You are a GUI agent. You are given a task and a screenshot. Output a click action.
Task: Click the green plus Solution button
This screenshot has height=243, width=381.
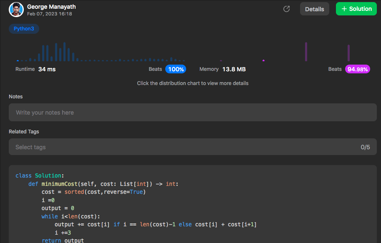click(x=356, y=9)
